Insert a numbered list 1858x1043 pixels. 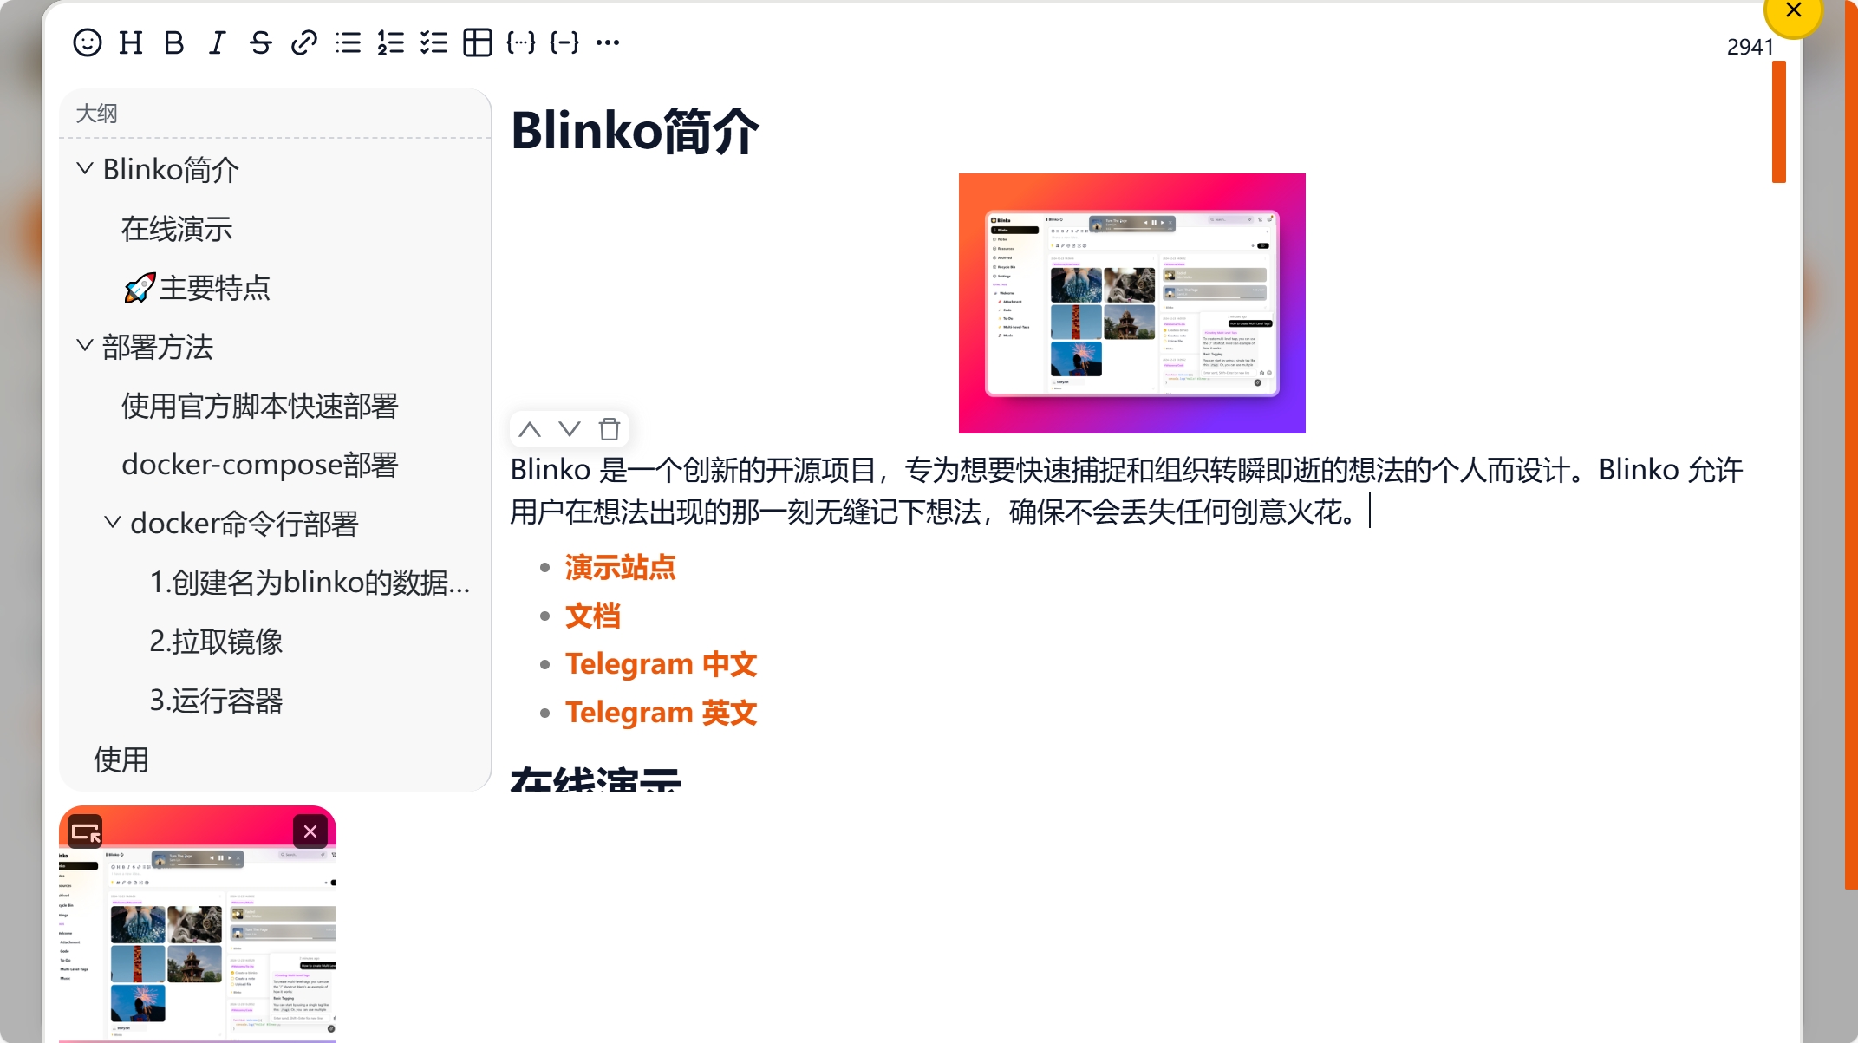pos(391,42)
